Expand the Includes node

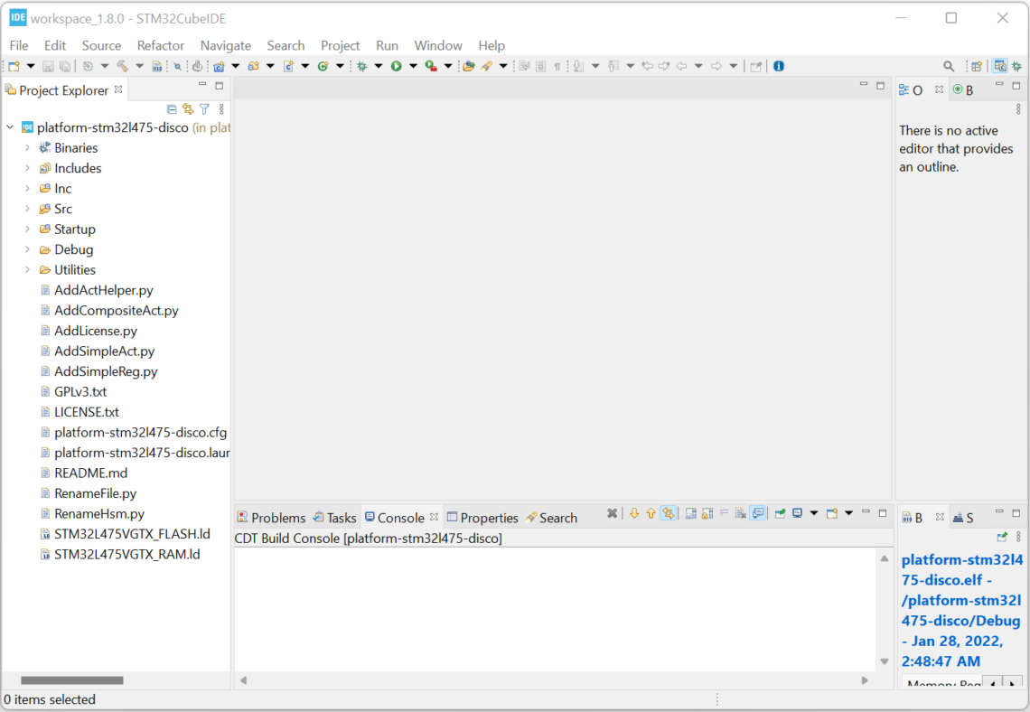pyautogui.click(x=27, y=168)
